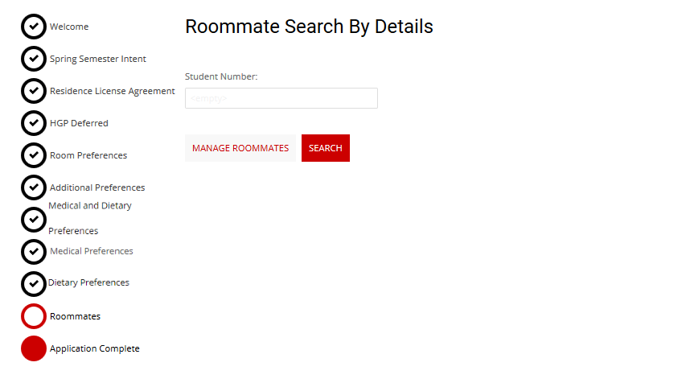Click the empty Roommates step circle

pyautogui.click(x=33, y=316)
